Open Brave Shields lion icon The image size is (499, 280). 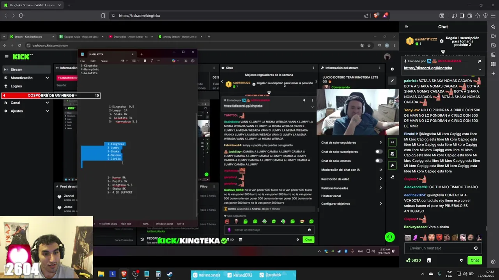pyautogui.click(x=376, y=16)
